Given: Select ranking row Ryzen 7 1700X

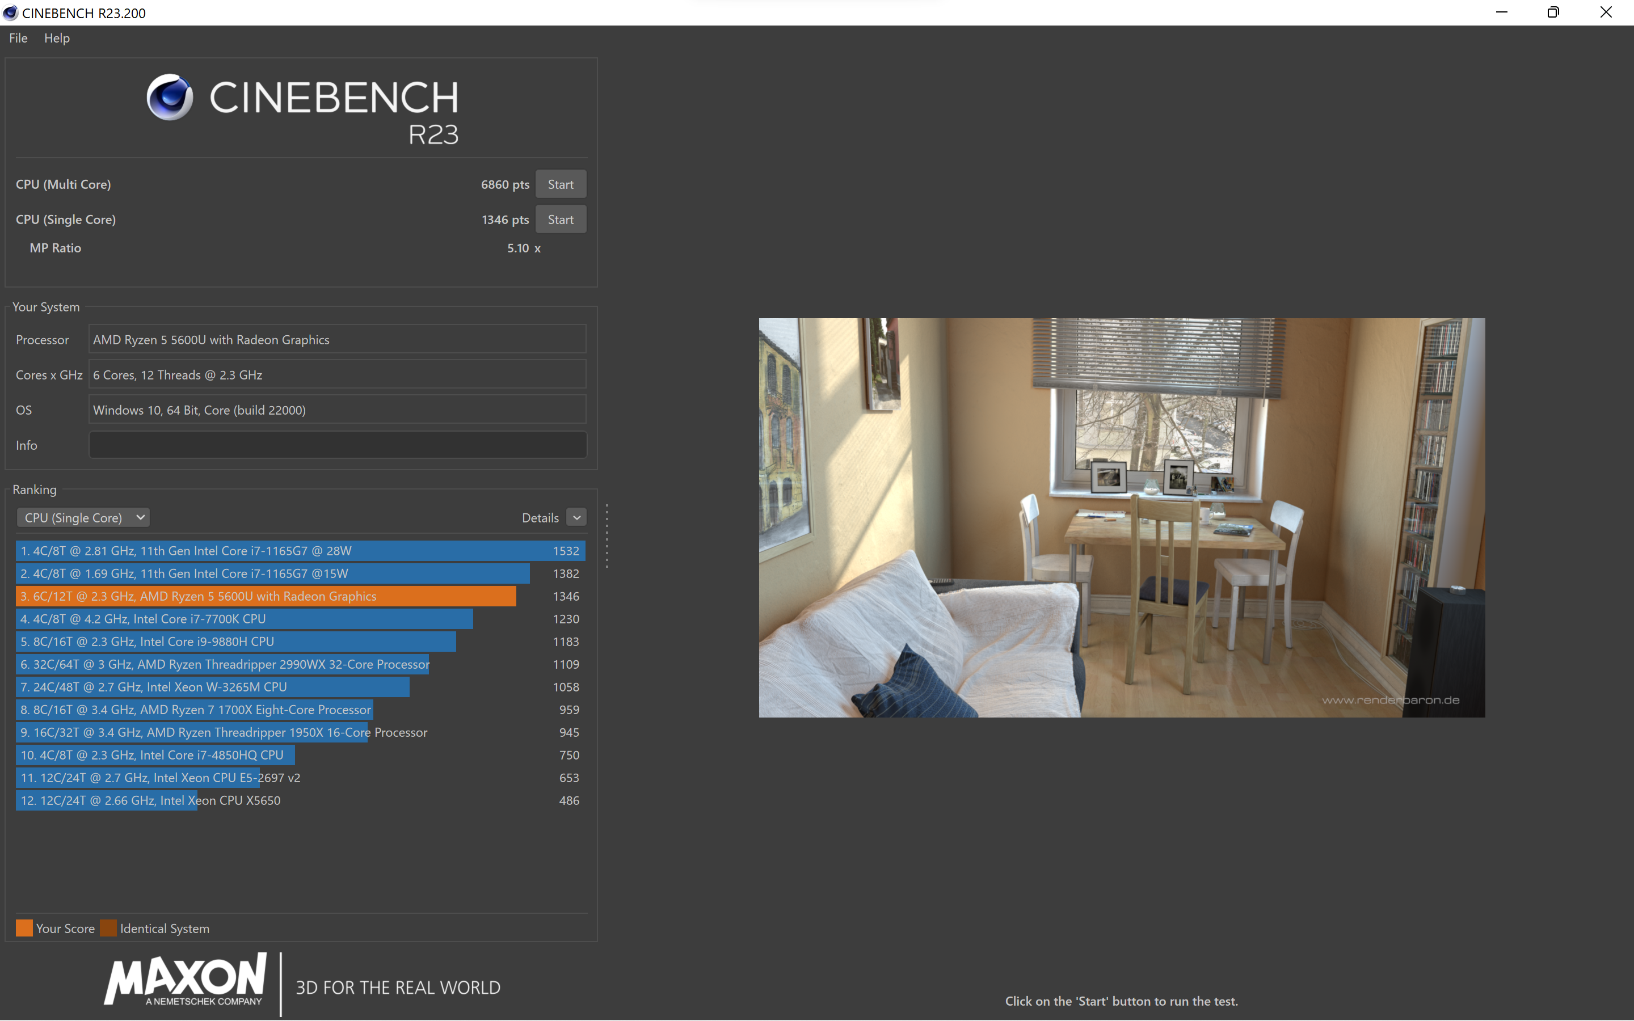Looking at the screenshot, I should 301,710.
